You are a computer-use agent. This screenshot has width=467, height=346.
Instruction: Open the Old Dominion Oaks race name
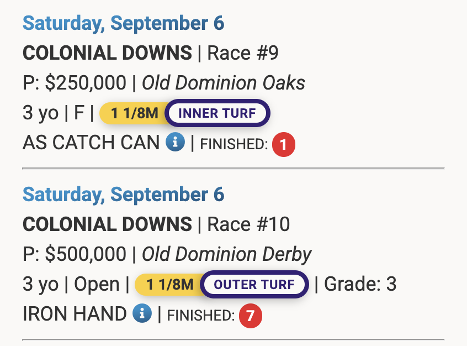click(x=224, y=83)
